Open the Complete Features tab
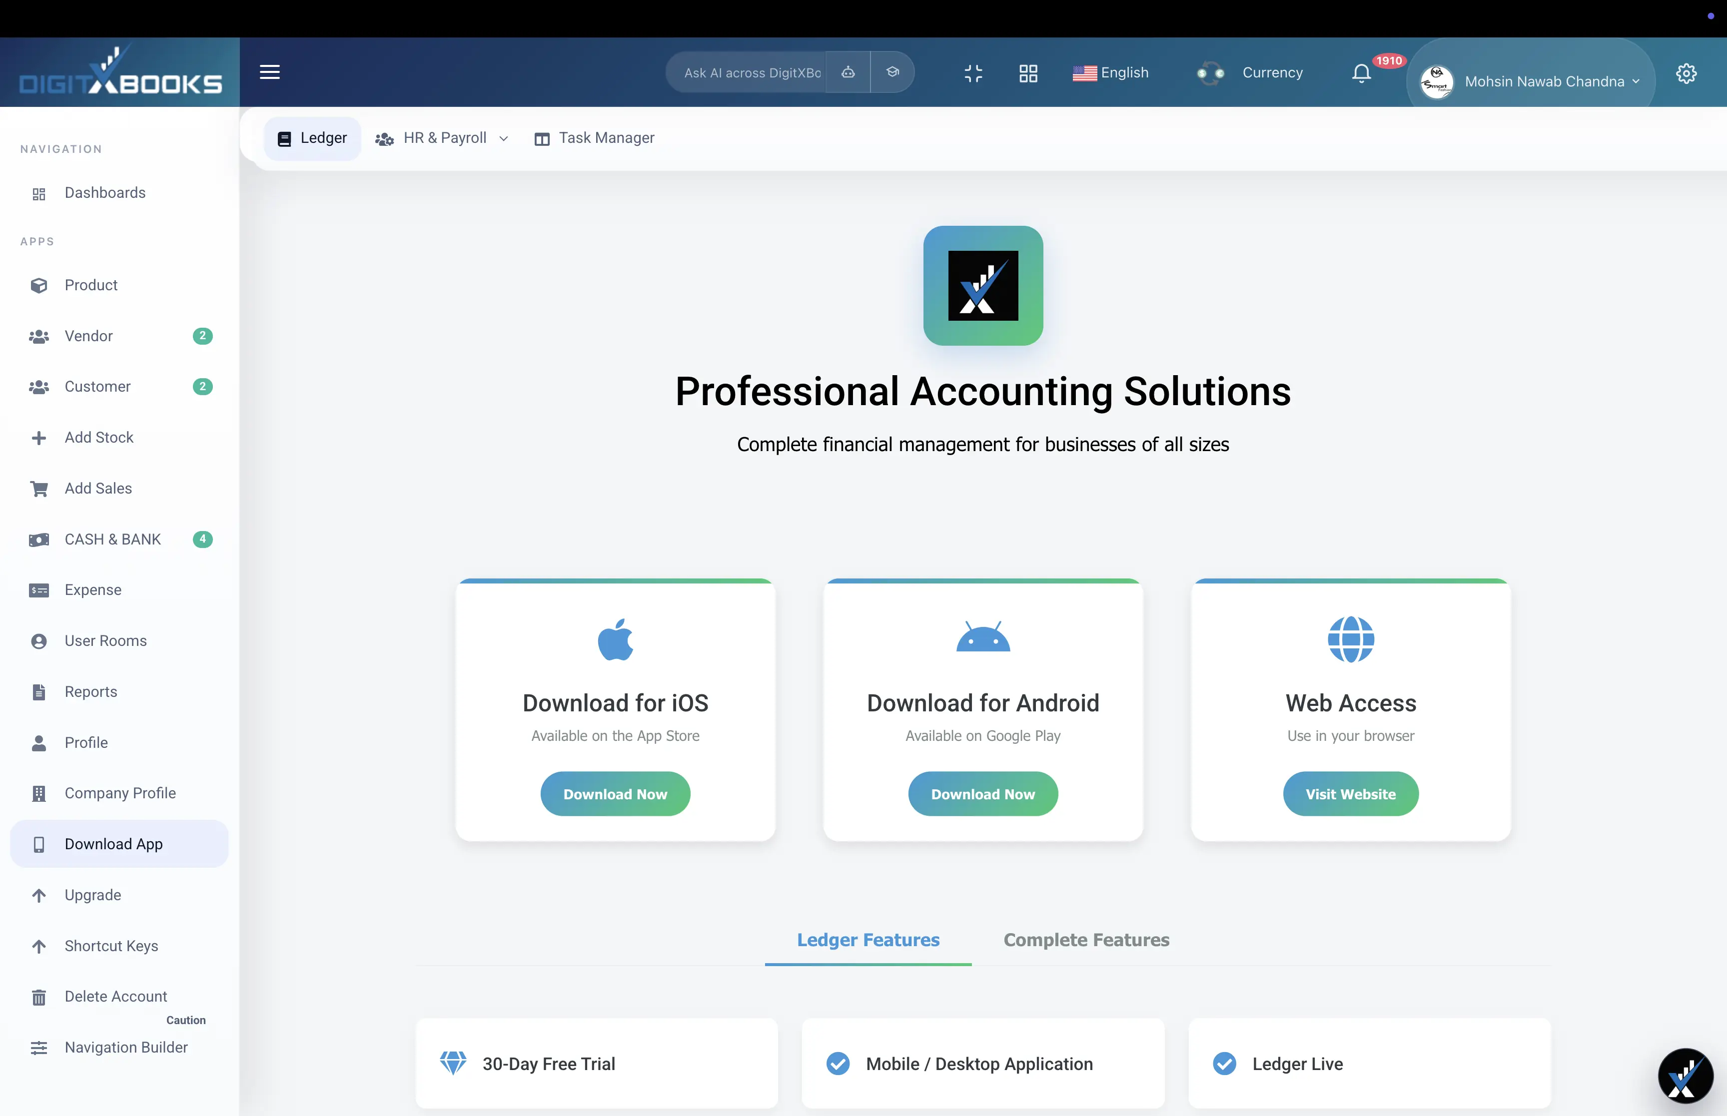Viewport: 1727px width, 1116px height. [x=1086, y=940]
